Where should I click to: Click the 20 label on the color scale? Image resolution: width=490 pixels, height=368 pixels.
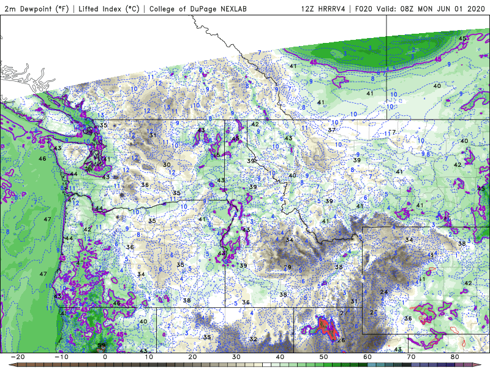point(192,357)
